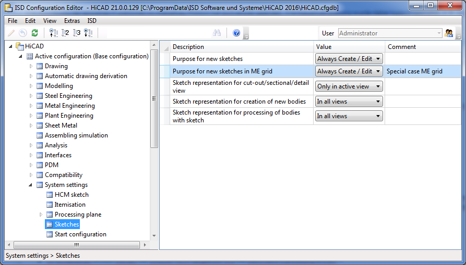Viewport: 466px width, 265px height.
Task: Expand the Analysis tree node
Action: 31,145
